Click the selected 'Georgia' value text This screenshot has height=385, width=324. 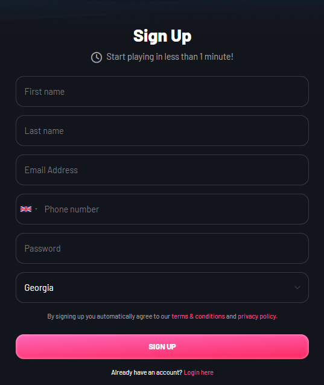[39, 288]
